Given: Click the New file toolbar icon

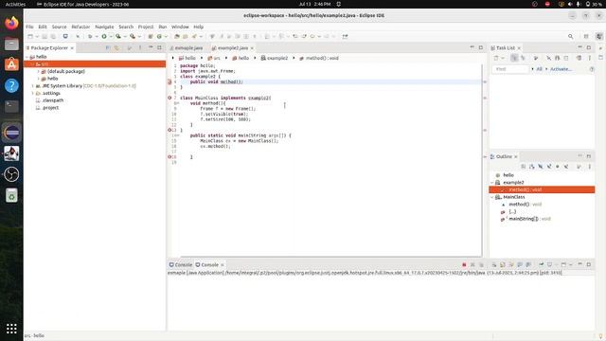Looking at the screenshot, I should (30, 36).
